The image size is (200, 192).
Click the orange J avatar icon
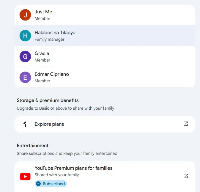coord(25,15)
